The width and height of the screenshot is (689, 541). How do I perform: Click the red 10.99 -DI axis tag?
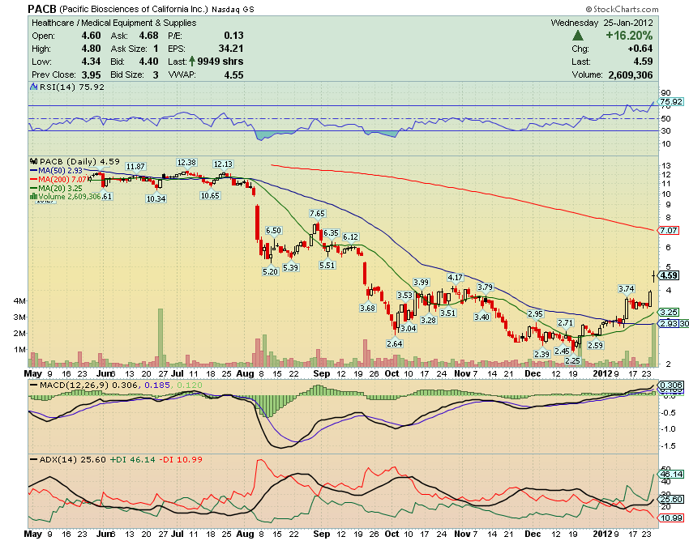(671, 518)
